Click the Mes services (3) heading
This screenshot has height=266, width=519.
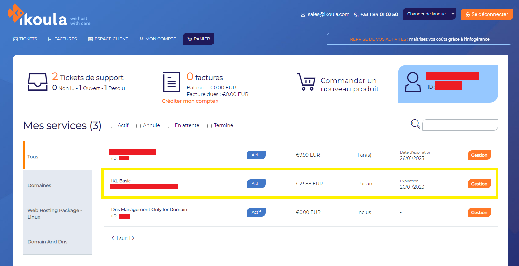coord(62,125)
